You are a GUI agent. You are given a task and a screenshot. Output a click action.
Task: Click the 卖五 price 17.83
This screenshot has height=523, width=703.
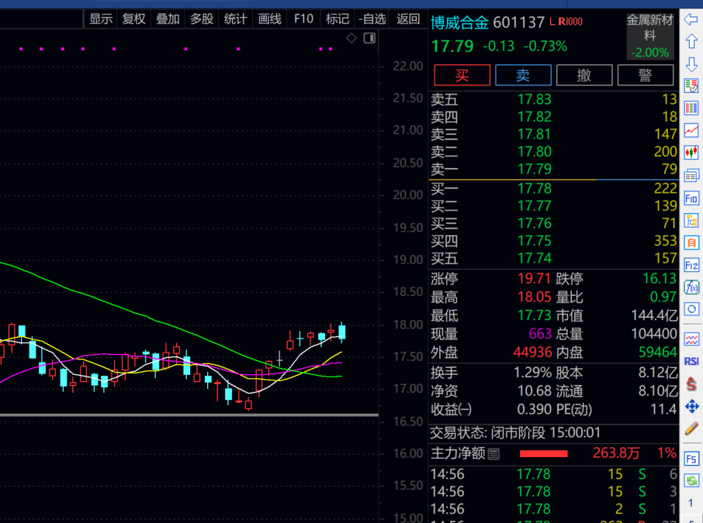pos(535,99)
